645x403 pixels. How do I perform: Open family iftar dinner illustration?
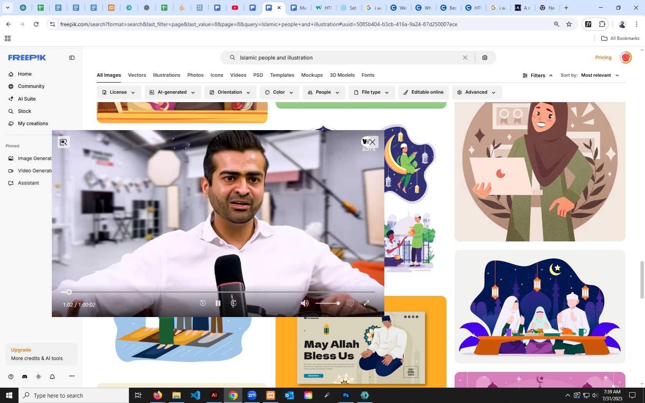coord(540,307)
